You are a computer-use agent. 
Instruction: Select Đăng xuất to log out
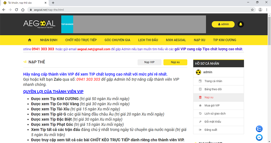tap(211, 130)
